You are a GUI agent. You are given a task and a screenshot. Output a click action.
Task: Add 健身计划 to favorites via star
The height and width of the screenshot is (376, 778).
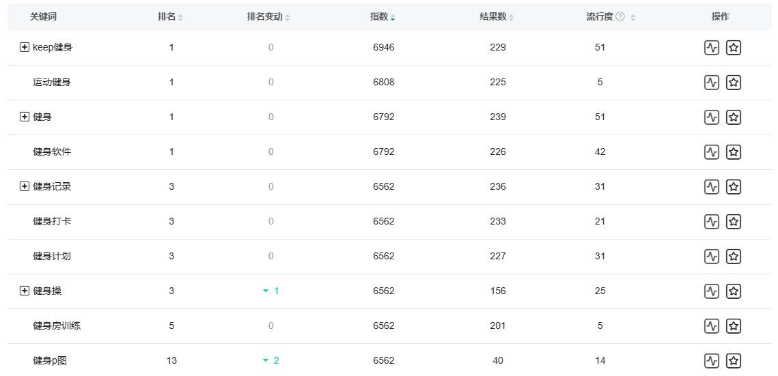coord(734,257)
